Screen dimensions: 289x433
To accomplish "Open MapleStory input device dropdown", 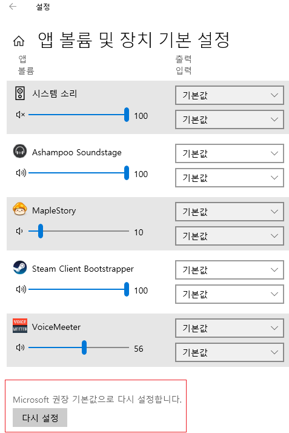I will coord(230,236).
